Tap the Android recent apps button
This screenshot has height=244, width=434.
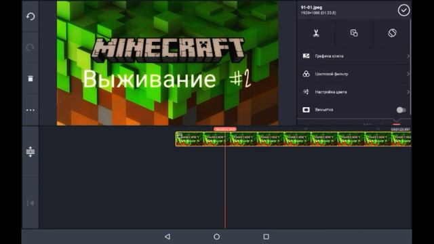[x=266, y=237]
